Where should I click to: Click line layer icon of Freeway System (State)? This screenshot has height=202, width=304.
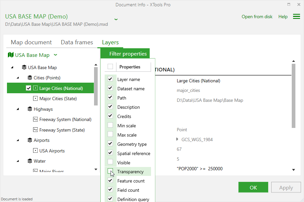(35, 130)
